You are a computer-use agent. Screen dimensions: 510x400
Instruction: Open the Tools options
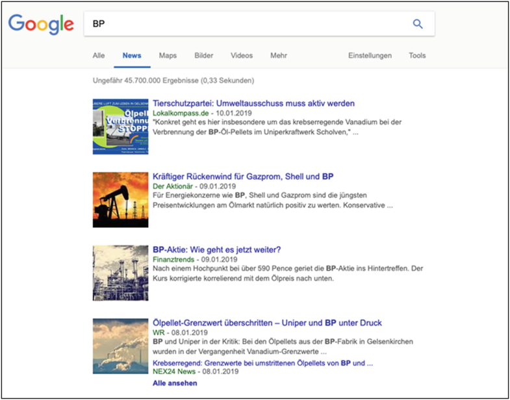point(417,56)
